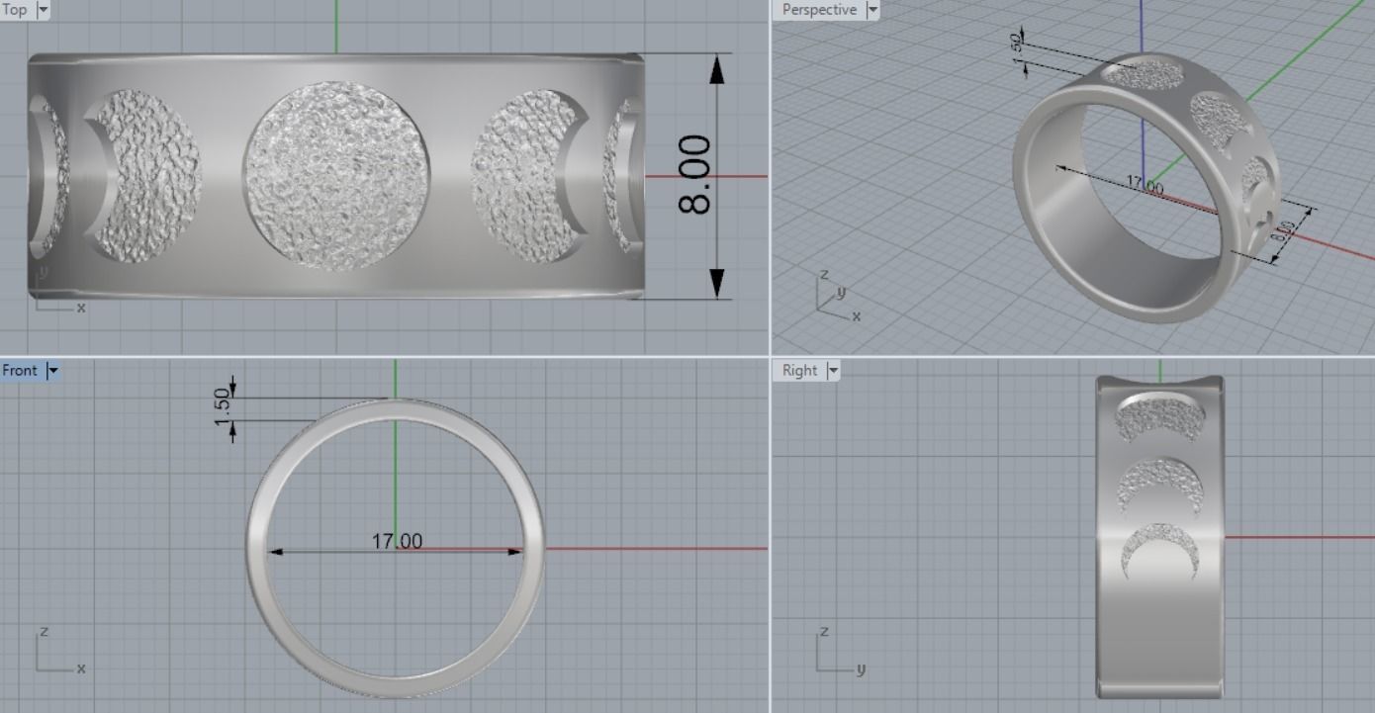Open the Top viewport dropdown arrow
The width and height of the screenshot is (1375, 713).
(x=42, y=10)
